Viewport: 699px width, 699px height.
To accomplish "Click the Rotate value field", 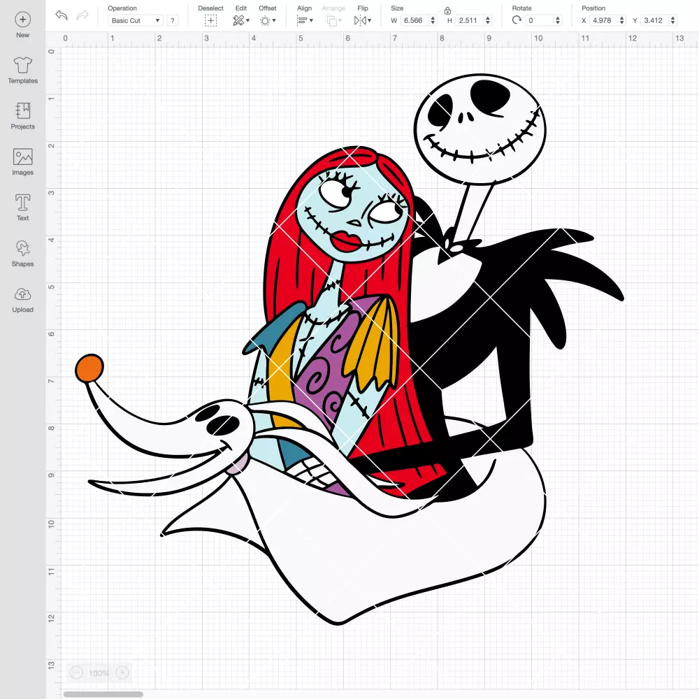I will coord(540,20).
